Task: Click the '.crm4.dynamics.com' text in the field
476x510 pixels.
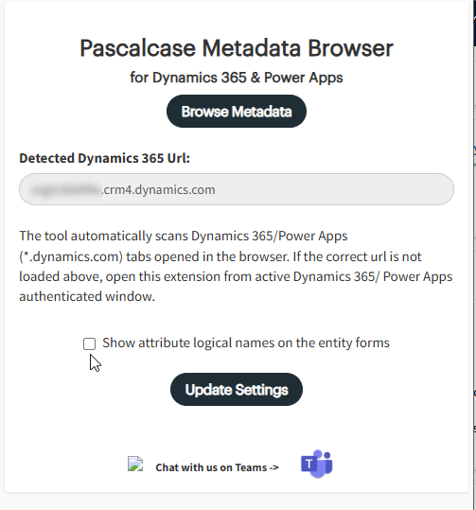Action: (158, 189)
